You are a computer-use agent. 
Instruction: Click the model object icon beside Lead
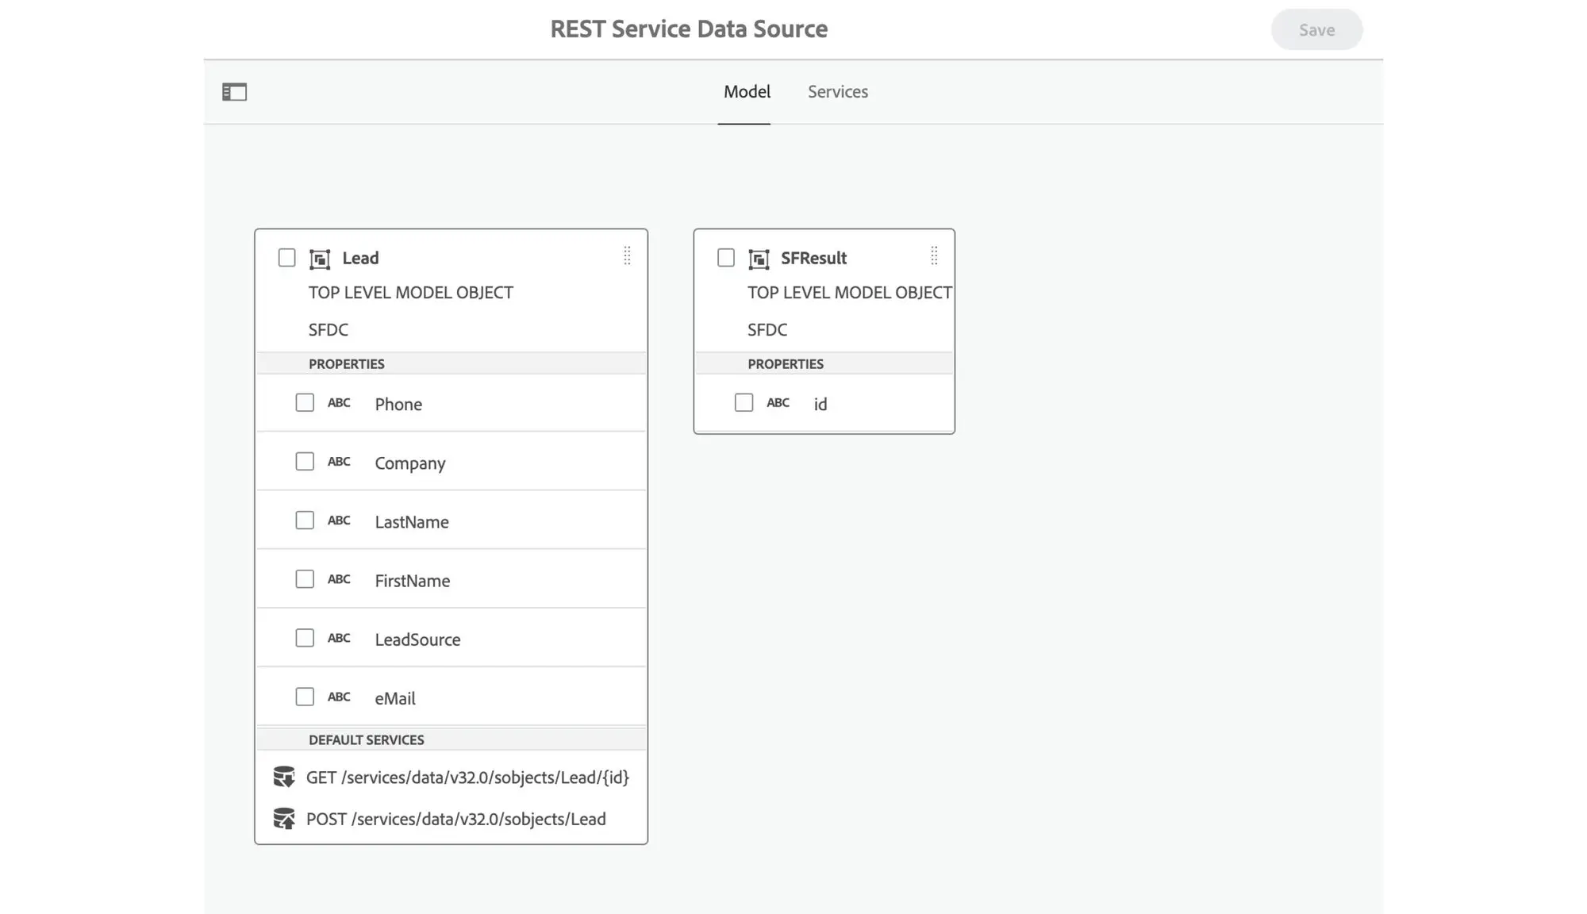318,258
